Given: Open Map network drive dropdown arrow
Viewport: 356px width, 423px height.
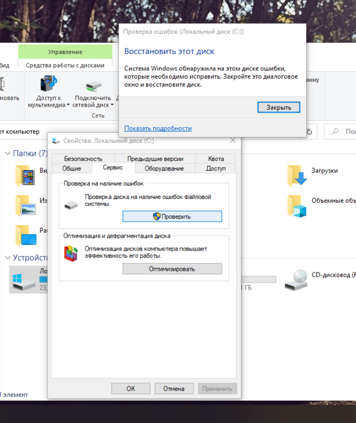Looking at the screenshot, I should [112, 105].
